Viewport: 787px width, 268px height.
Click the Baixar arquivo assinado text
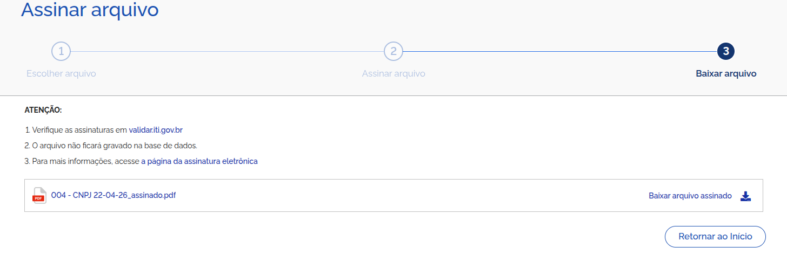(x=690, y=196)
